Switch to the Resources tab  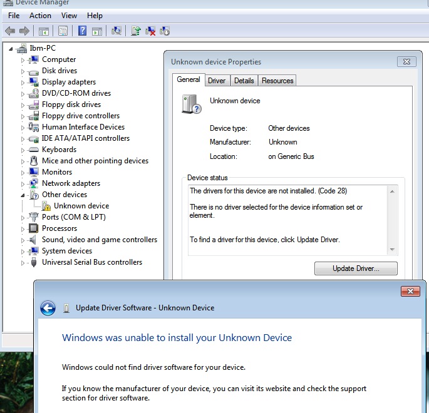click(277, 81)
